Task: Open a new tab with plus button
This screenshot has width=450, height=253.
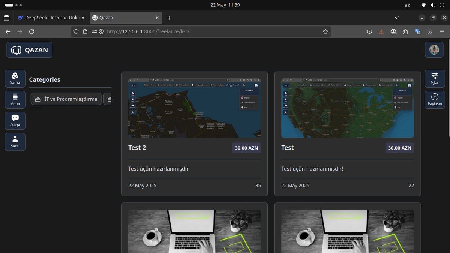Action: [169, 18]
